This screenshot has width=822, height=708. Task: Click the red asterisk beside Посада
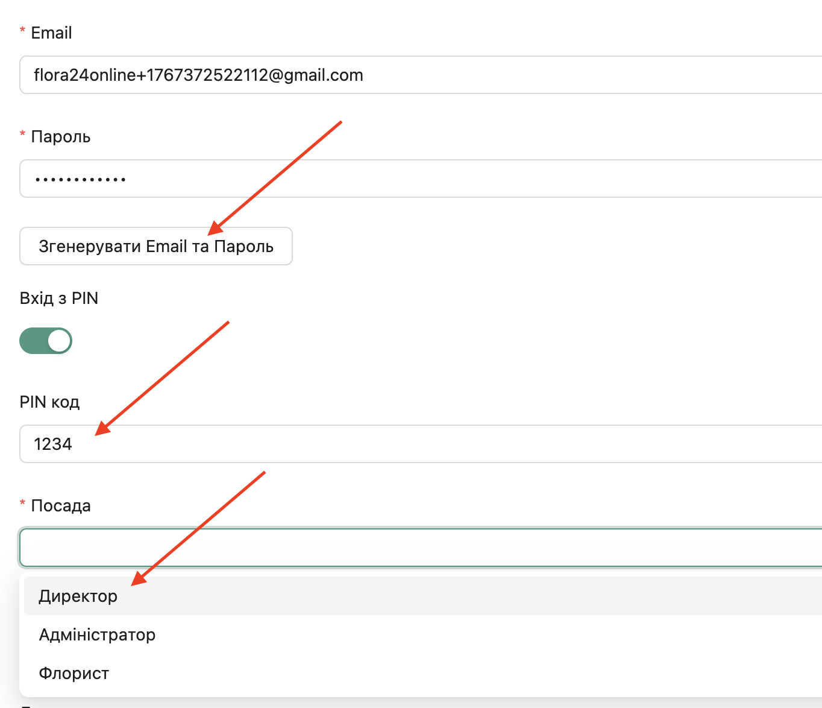point(23,504)
